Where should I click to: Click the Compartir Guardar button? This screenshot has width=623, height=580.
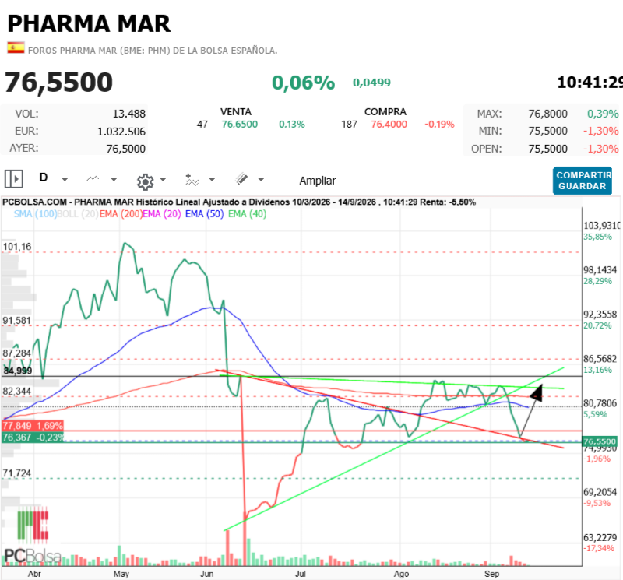click(582, 181)
